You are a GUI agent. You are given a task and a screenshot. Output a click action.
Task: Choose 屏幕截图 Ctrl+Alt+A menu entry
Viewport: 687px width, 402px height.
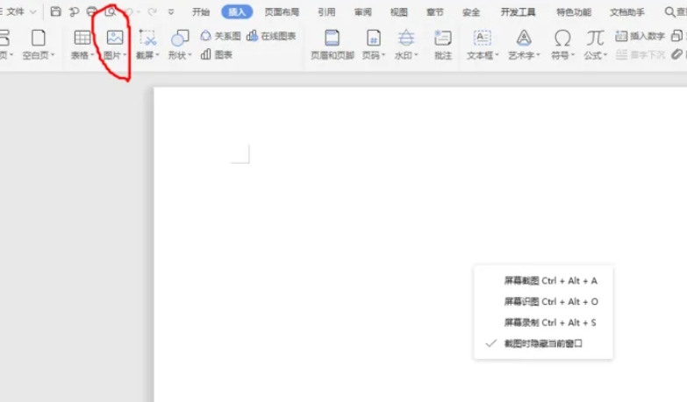(x=550, y=281)
